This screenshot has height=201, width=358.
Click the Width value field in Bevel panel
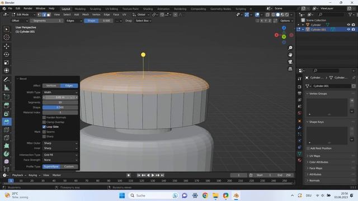click(x=60, y=97)
